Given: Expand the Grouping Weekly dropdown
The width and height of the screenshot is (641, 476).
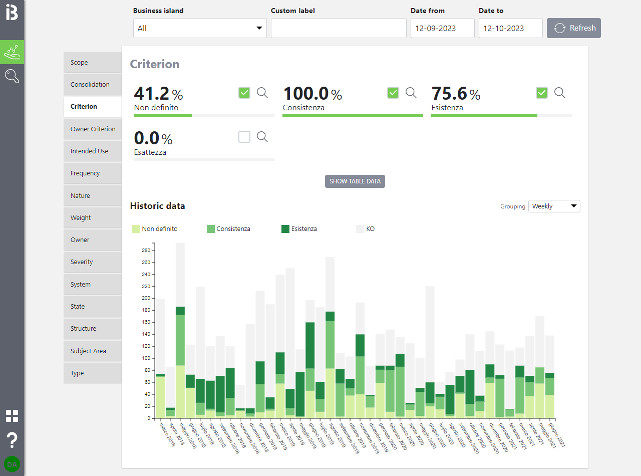Looking at the screenshot, I should point(554,206).
